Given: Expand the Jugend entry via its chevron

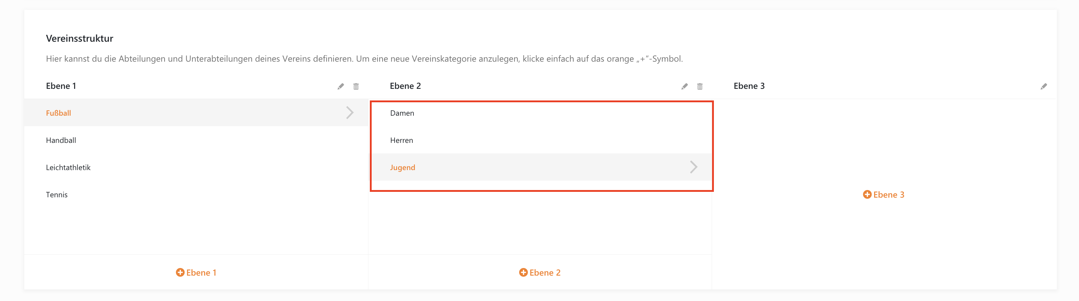Looking at the screenshot, I should point(694,167).
